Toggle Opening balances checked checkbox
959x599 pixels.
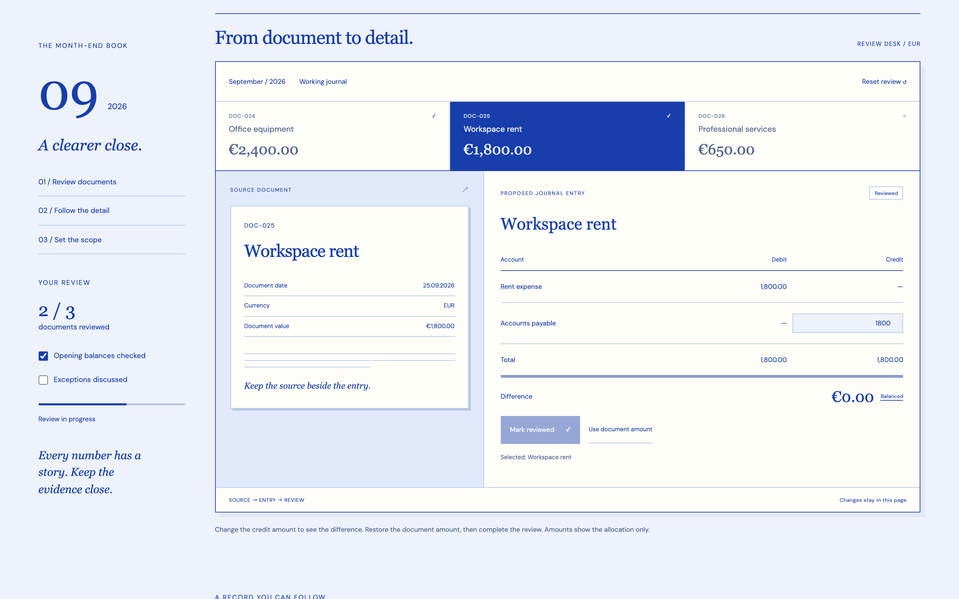[43, 356]
